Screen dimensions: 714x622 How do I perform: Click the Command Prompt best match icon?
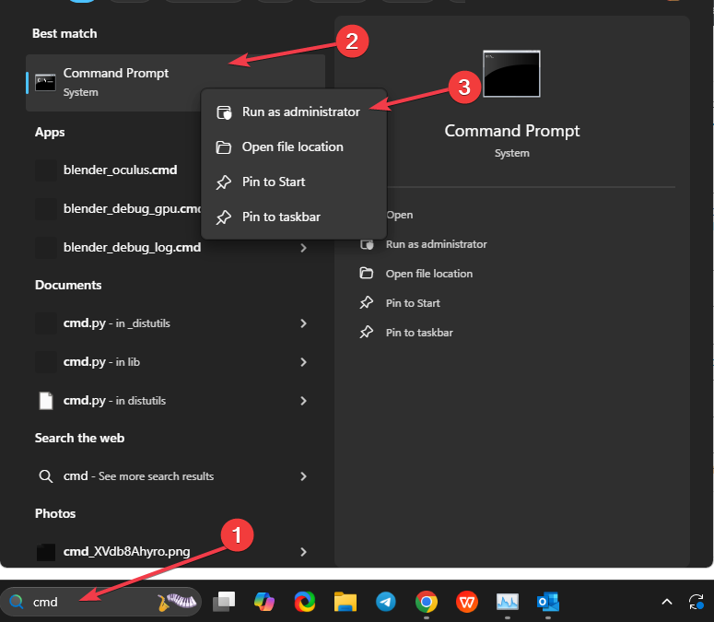pos(46,82)
